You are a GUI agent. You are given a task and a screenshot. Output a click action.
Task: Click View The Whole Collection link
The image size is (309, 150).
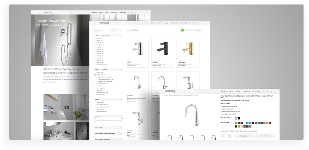coord(240,101)
